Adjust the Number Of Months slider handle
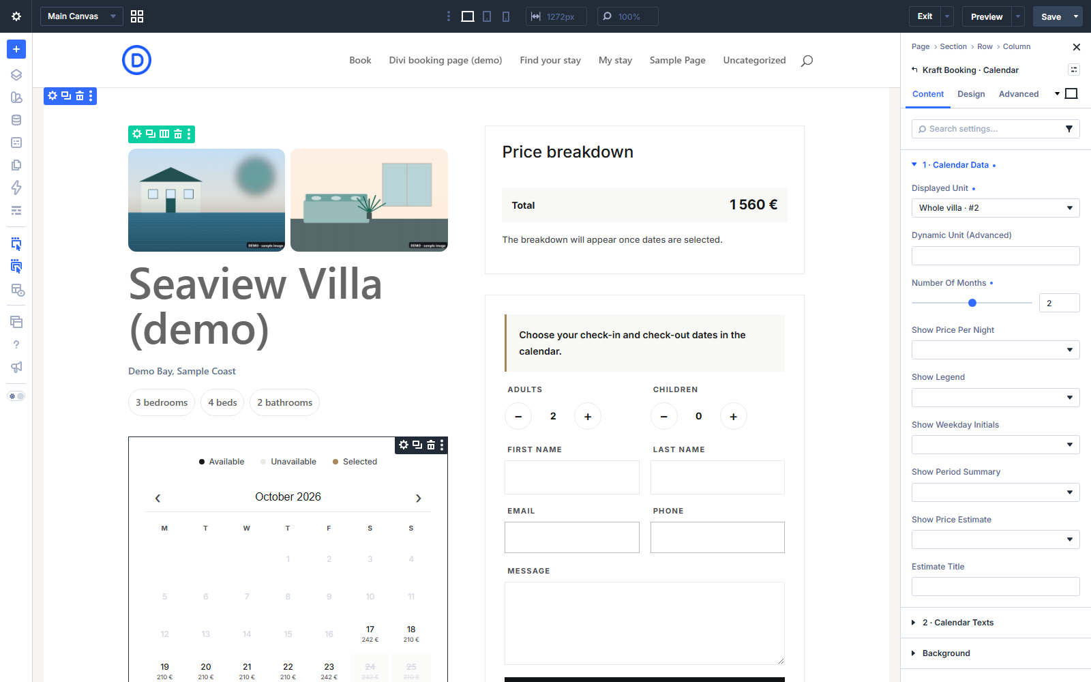Image resolution: width=1091 pixels, height=682 pixels. [x=972, y=303]
